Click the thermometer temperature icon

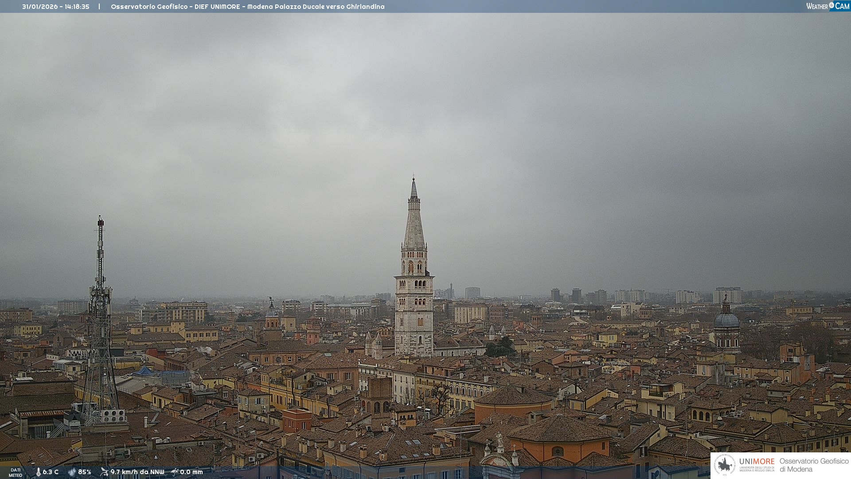[x=38, y=472]
